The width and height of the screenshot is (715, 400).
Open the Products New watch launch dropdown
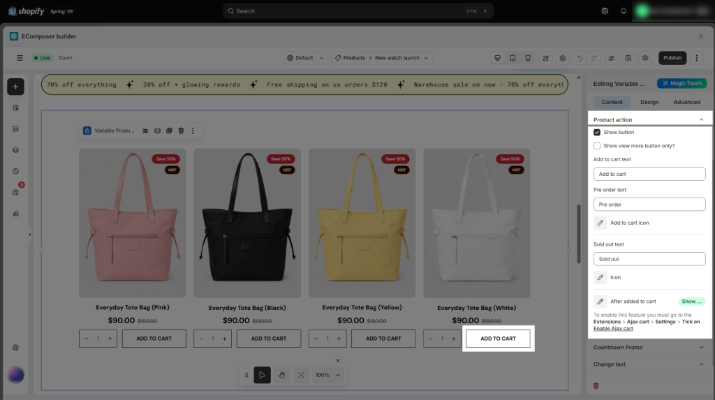pos(382,58)
